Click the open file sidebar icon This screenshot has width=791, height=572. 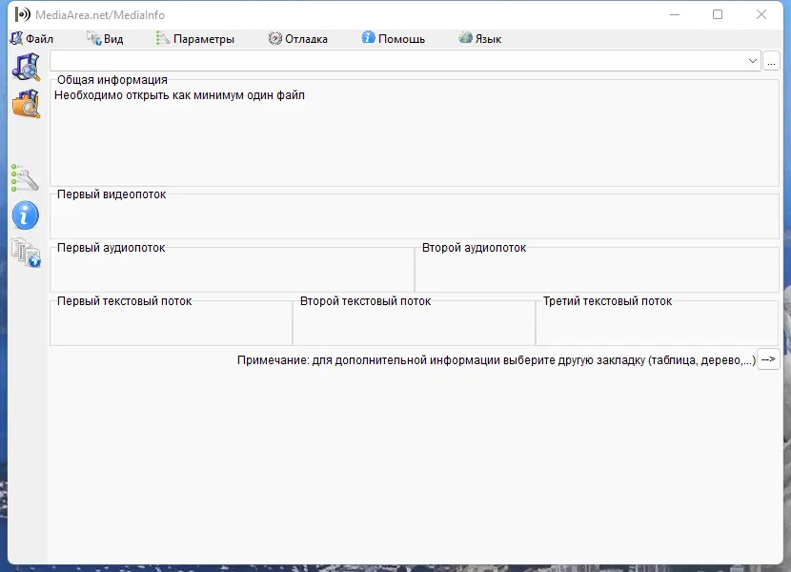click(x=26, y=67)
